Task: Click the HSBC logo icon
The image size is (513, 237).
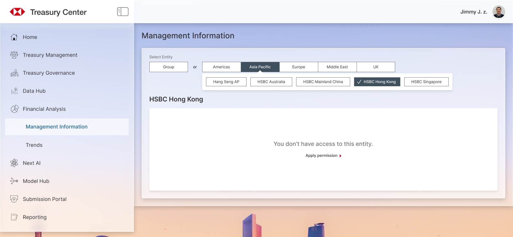Action: coord(17,12)
